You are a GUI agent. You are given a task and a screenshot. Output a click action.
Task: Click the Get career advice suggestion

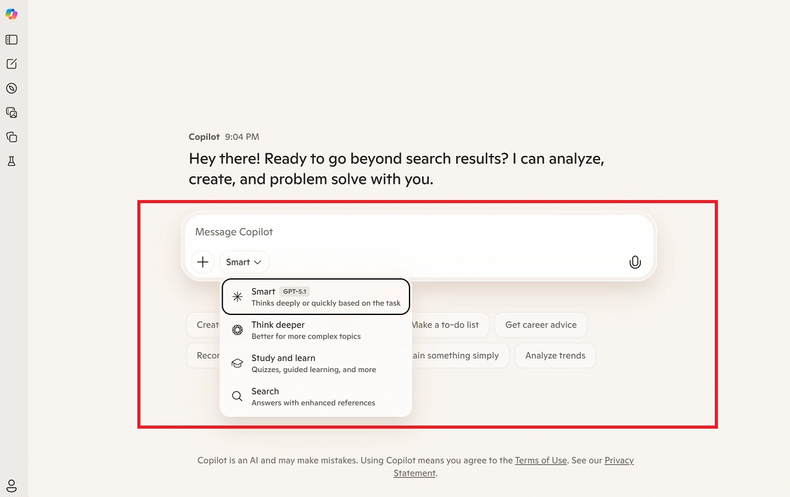click(x=541, y=324)
